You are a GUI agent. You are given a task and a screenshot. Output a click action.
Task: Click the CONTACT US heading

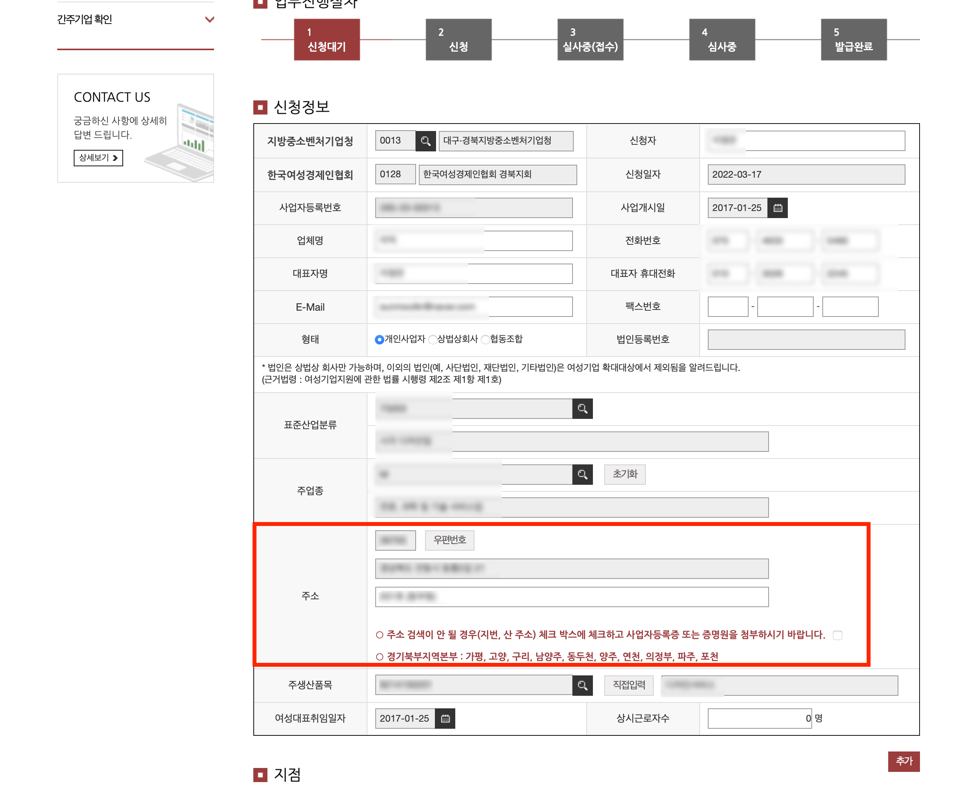click(112, 97)
